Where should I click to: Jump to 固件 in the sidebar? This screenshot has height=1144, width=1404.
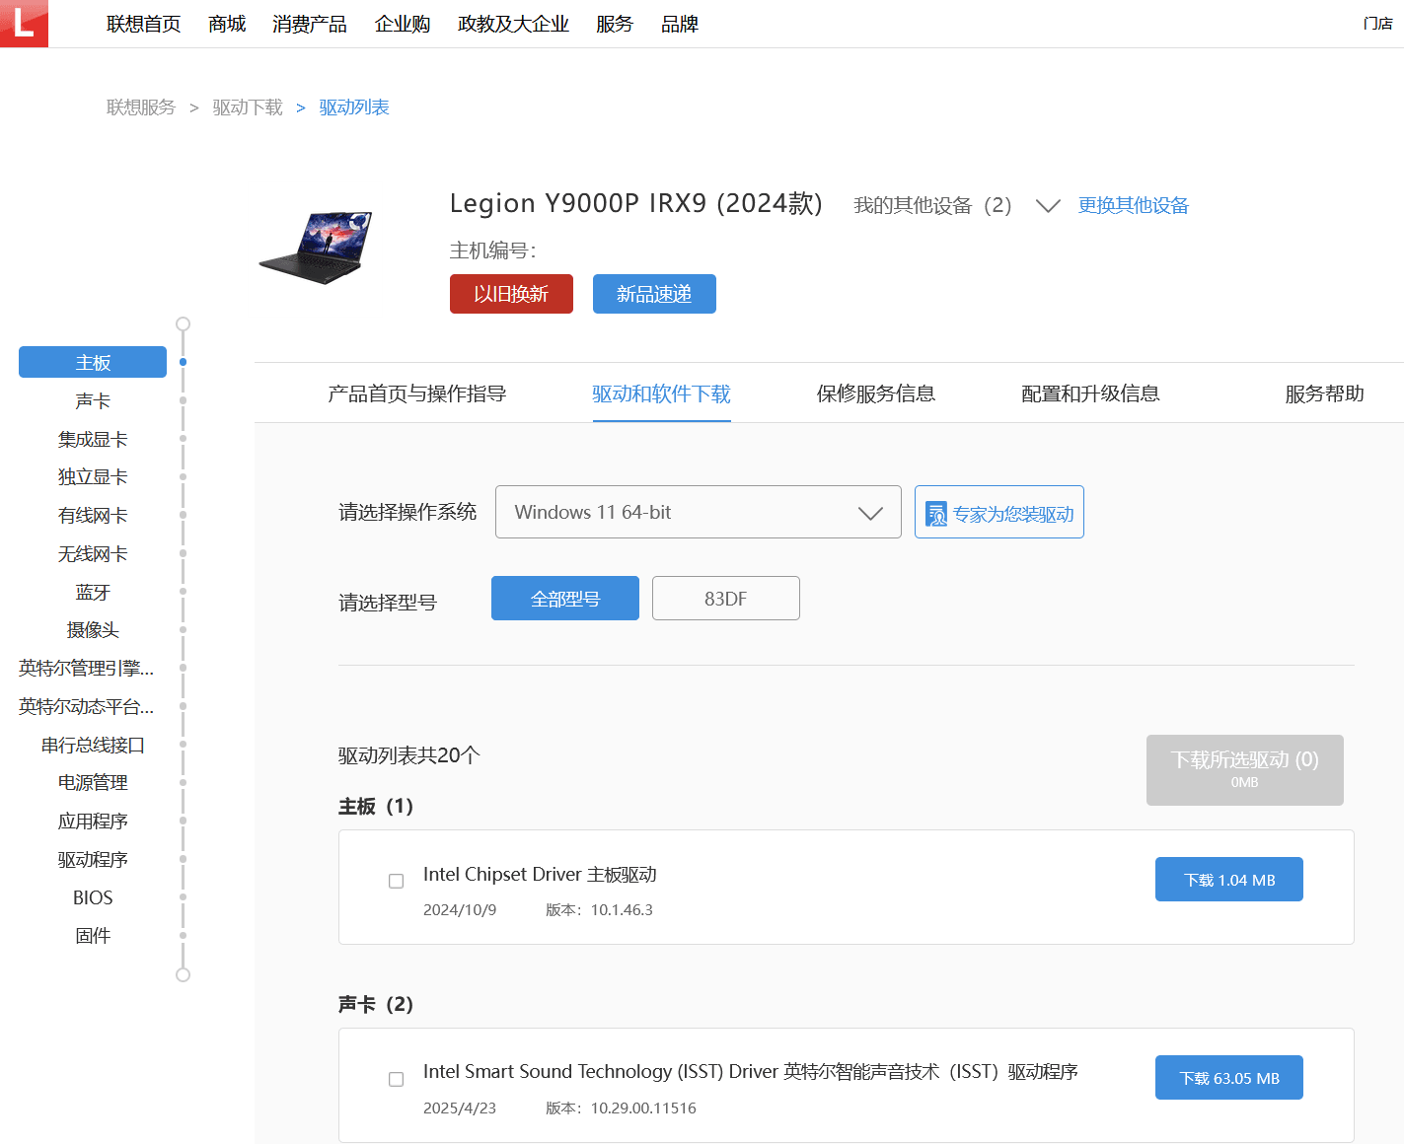click(x=93, y=936)
